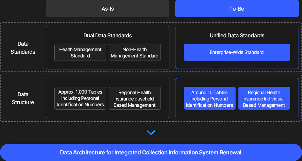Click the Data Standards row label

(x=23, y=48)
